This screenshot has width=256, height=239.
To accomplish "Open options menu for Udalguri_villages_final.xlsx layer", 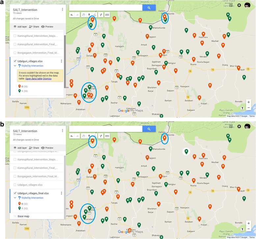I will coord(62,193).
